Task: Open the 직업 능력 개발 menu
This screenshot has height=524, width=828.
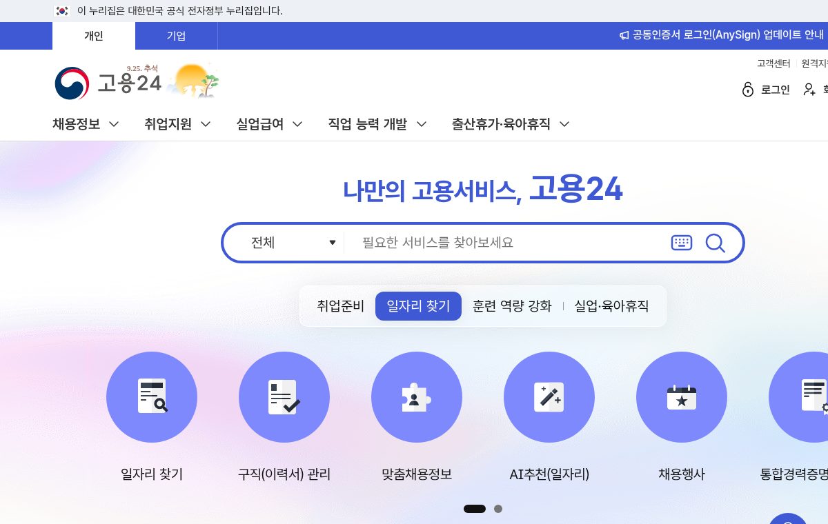Action: tap(368, 124)
